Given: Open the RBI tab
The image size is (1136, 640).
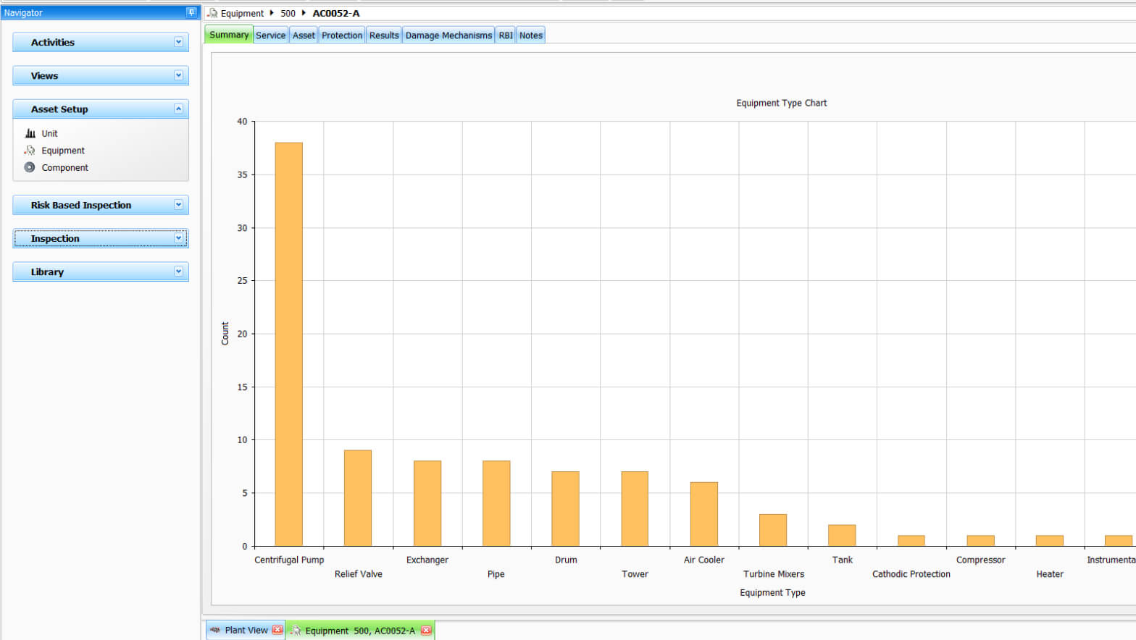Looking at the screenshot, I should coord(506,35).
